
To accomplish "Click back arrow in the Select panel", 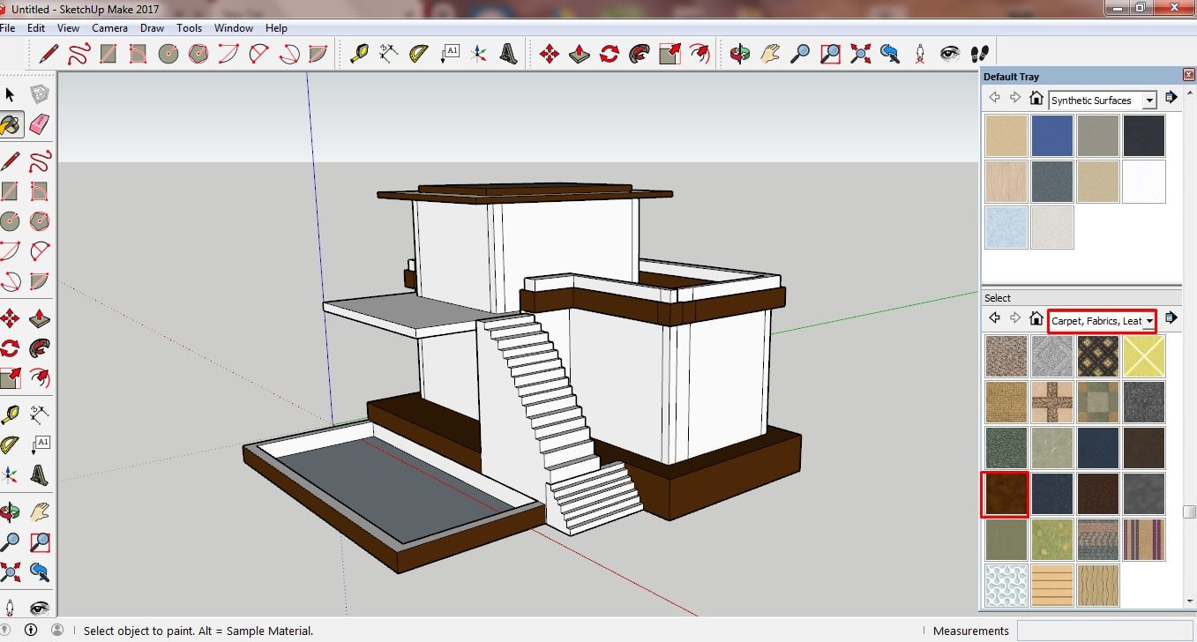I will click(x=994, y=318).
